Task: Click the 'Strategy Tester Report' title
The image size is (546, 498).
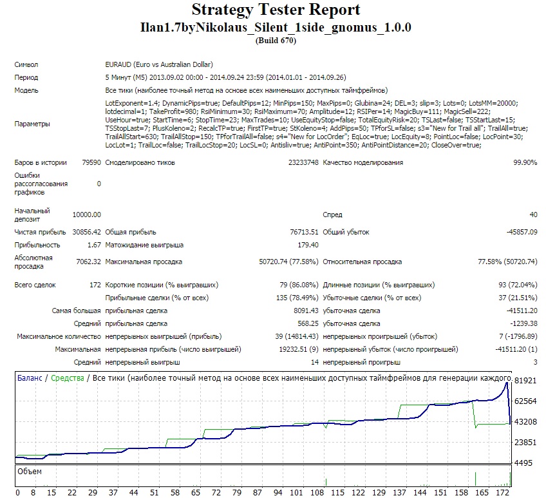Action: tap(276, 10)
